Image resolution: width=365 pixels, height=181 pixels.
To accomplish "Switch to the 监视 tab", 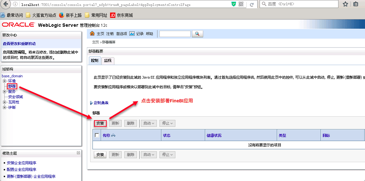I will (107, 61).
